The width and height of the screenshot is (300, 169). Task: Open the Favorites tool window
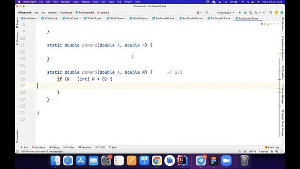pos(17,136)
